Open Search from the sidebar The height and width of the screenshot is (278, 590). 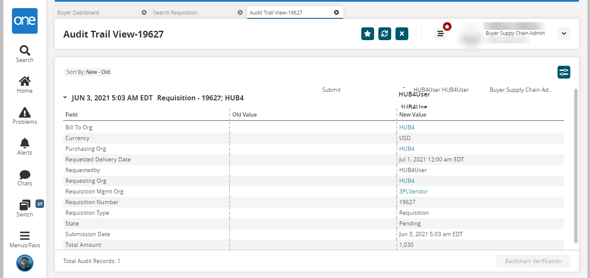[x=25, y=54]
